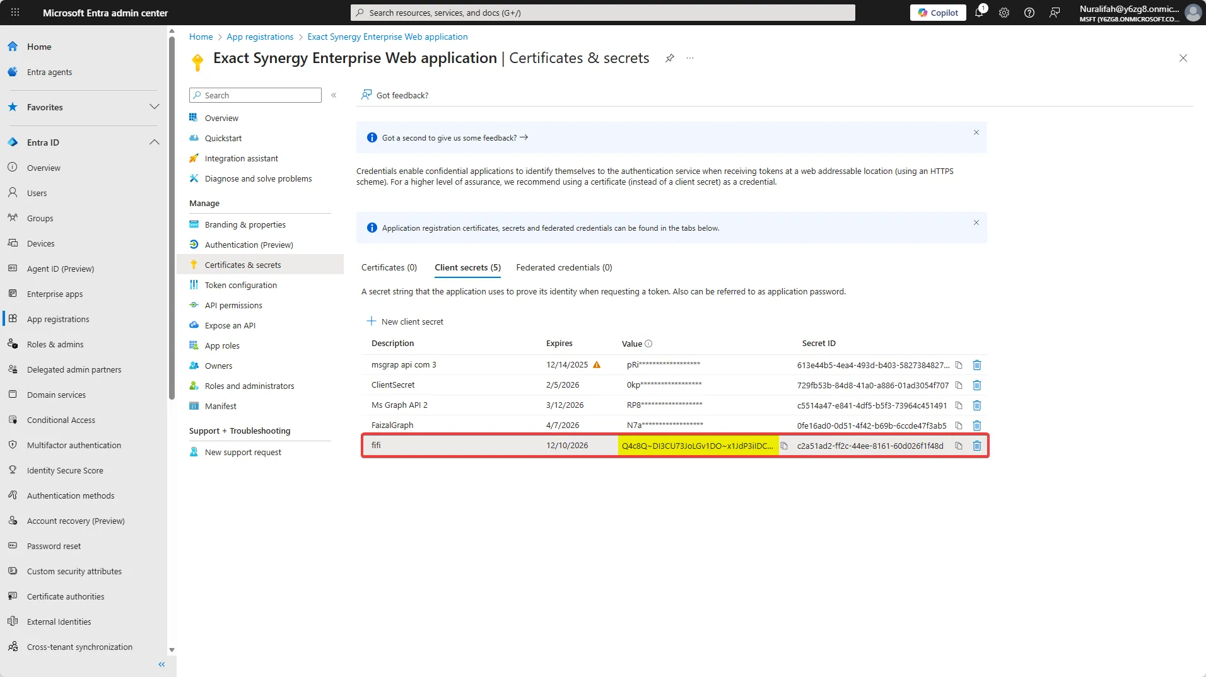Screen dimensions: 1206x677
Task: Select the Token configuration menu item
Action: click(240, 285)
